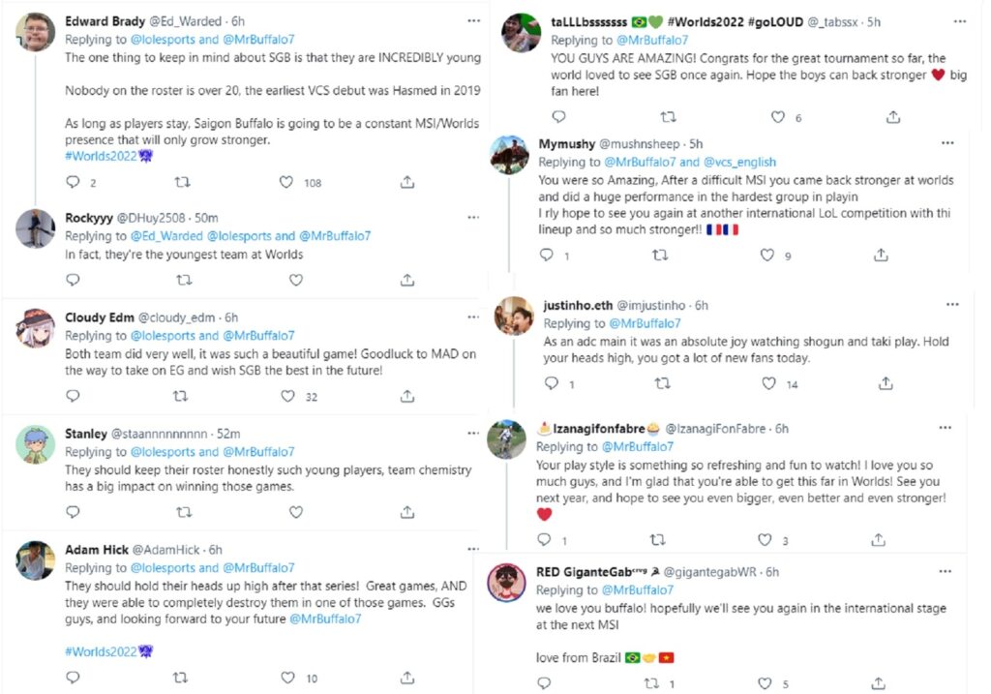Open the #Worlds2022 hashtag in Adam Hick's tweet
Viewport: 991px width, 694px height.
101,651
